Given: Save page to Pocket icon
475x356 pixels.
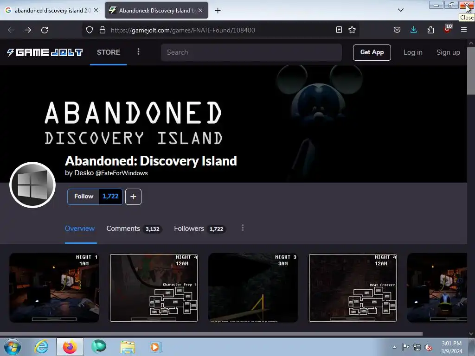Looking at the screenshot, I should (397, 30).
